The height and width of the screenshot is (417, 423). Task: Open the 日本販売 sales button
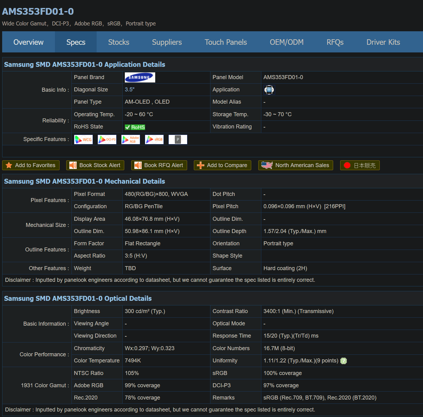[360, 165]
